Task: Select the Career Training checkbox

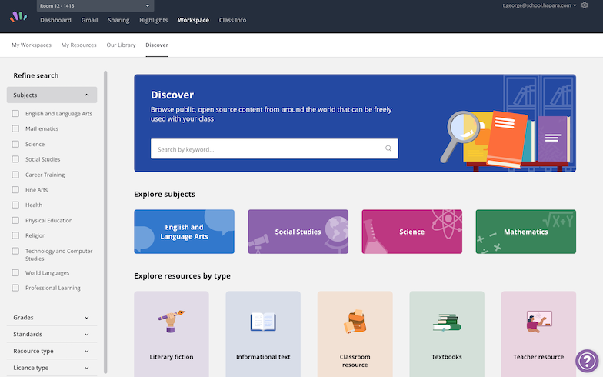Action: tap(15, 175)
